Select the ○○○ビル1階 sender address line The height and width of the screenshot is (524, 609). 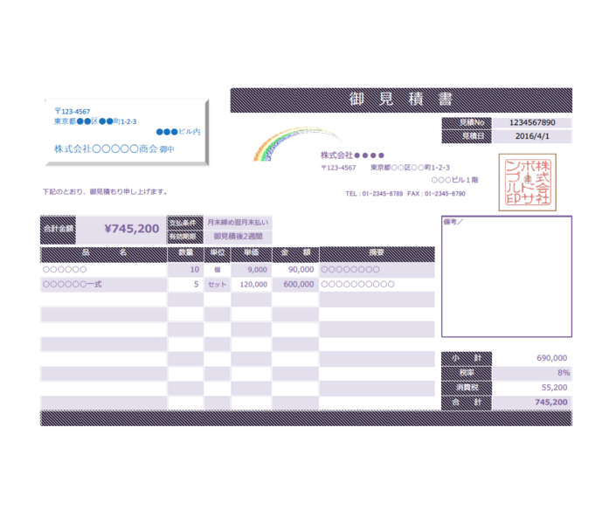click(x=455, y=180)
